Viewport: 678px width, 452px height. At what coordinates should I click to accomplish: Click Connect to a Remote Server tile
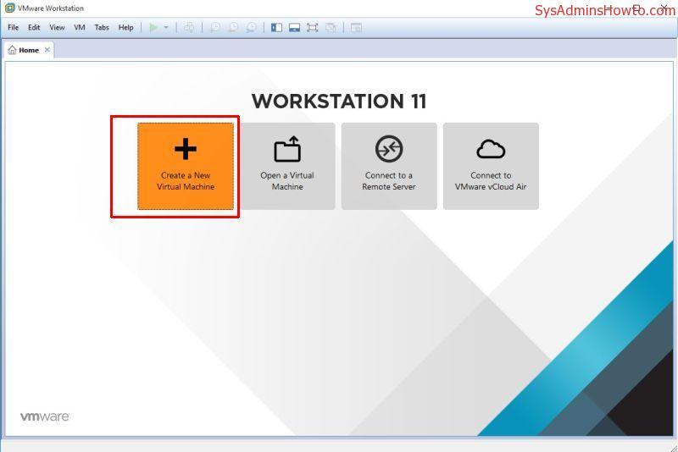[389, 166]
